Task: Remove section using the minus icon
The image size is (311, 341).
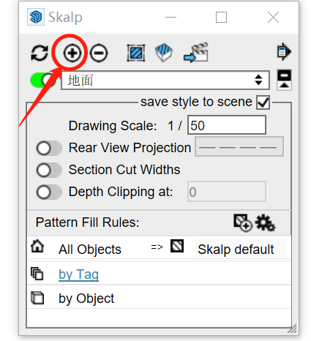Action: tap(99, 53)
